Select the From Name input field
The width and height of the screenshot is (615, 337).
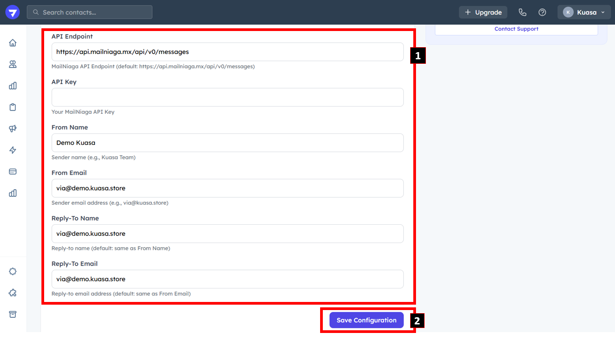point(227,143)
